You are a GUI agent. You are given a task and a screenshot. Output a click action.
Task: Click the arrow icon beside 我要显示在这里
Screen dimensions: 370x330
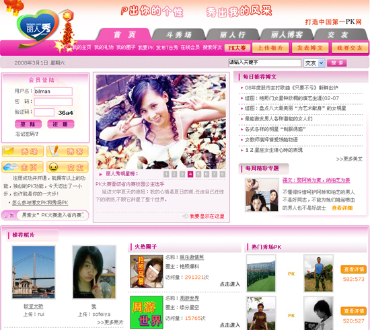186,216
